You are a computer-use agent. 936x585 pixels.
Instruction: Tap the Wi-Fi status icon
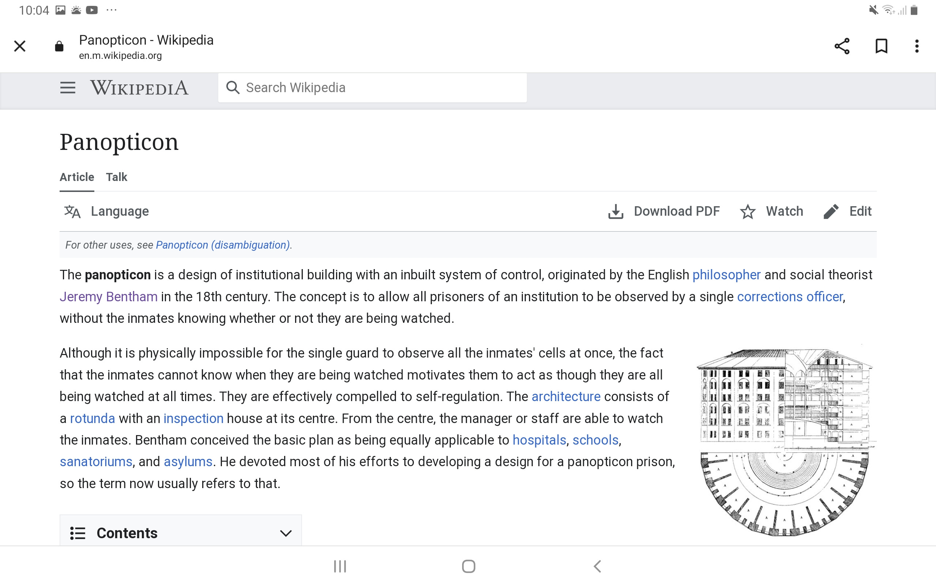[889, 10]
